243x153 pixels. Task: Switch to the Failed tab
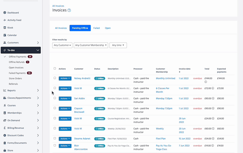(96, 28)
